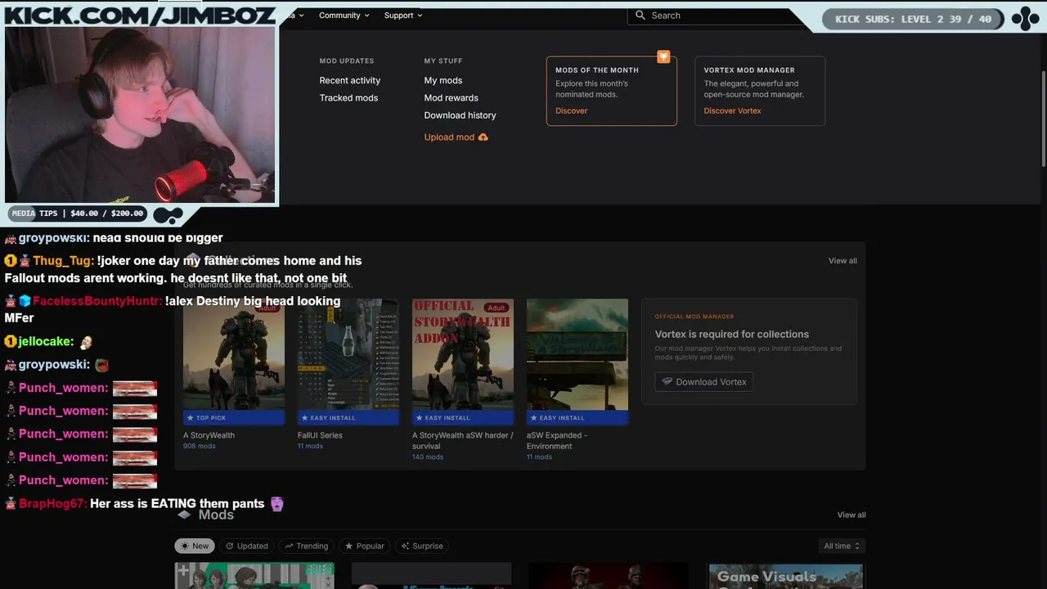Click the "aSW Expanded - Environment" title

pos(557,441)
